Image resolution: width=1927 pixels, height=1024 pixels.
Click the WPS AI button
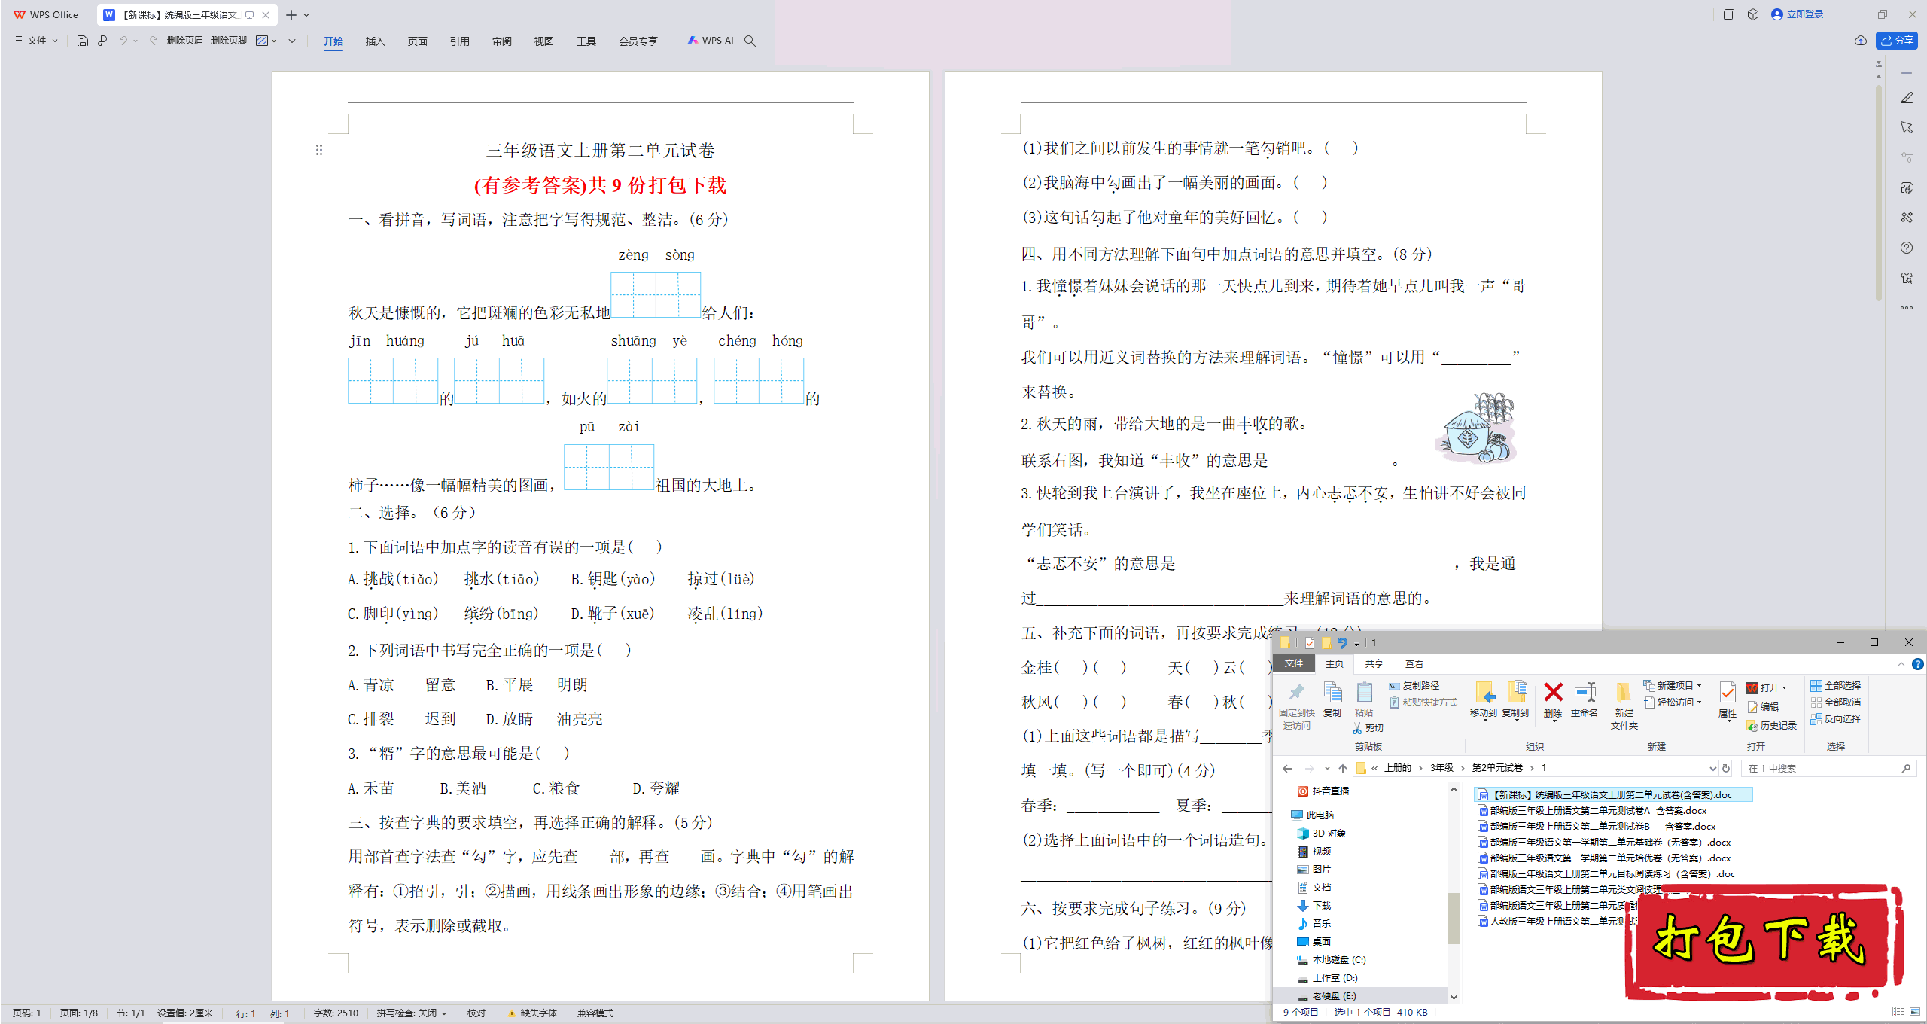pyautogui.click(x=711, y=41)
